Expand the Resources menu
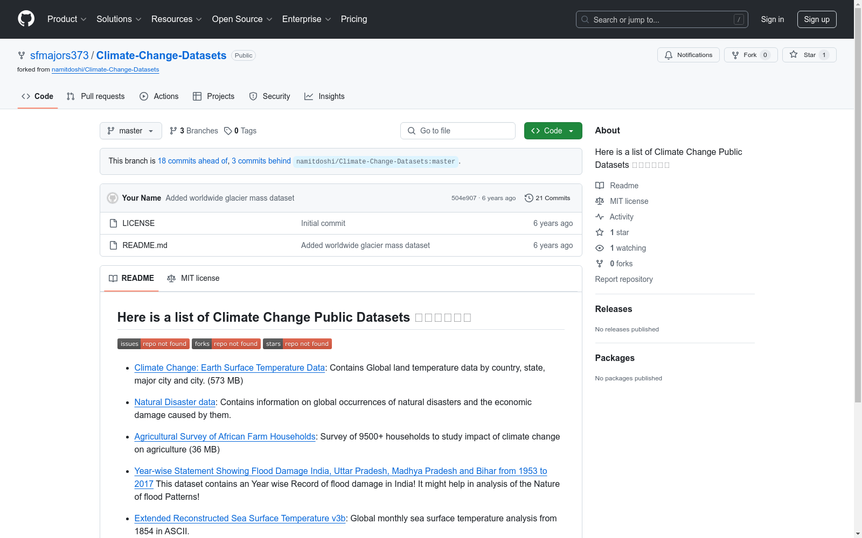The image size is (862, 538). pos(177,19)
